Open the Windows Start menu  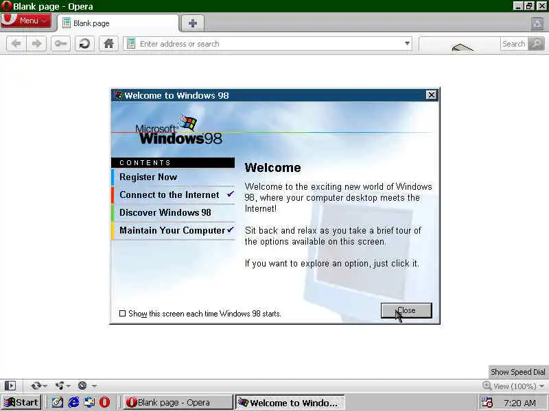coord(22,402)
